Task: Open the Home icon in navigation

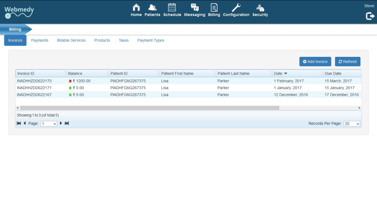Action: (x=136, y=8)
